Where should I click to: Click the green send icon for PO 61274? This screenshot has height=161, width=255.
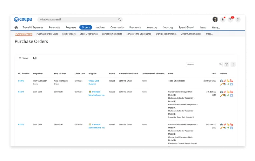point(228,95)
